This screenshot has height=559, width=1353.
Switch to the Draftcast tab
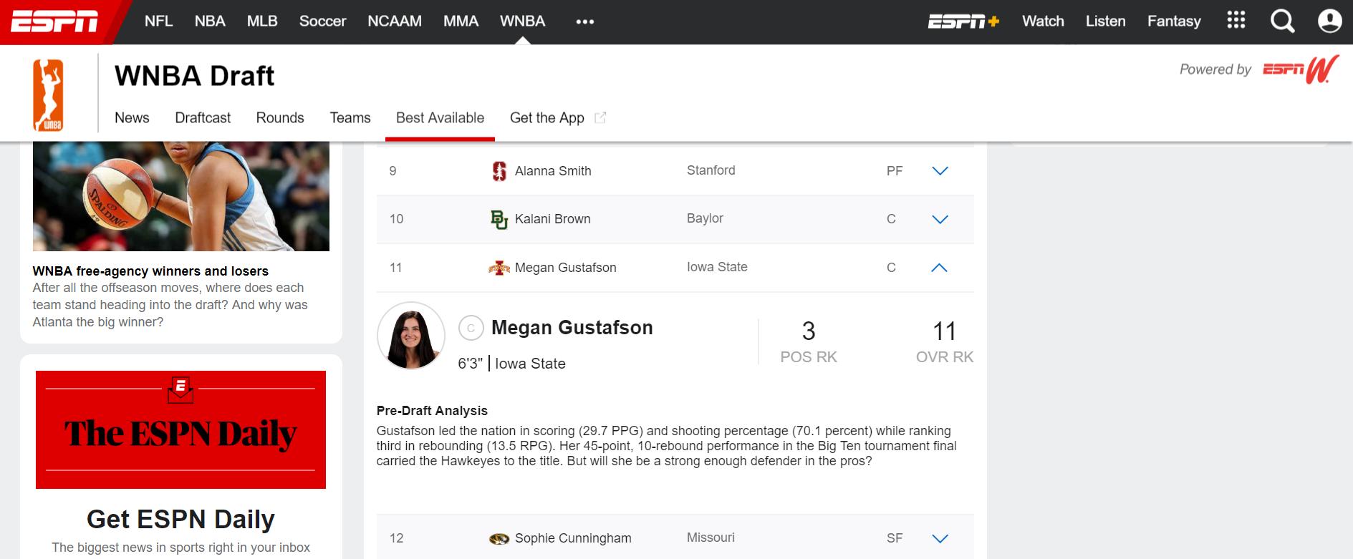click(x=203, y=118)
